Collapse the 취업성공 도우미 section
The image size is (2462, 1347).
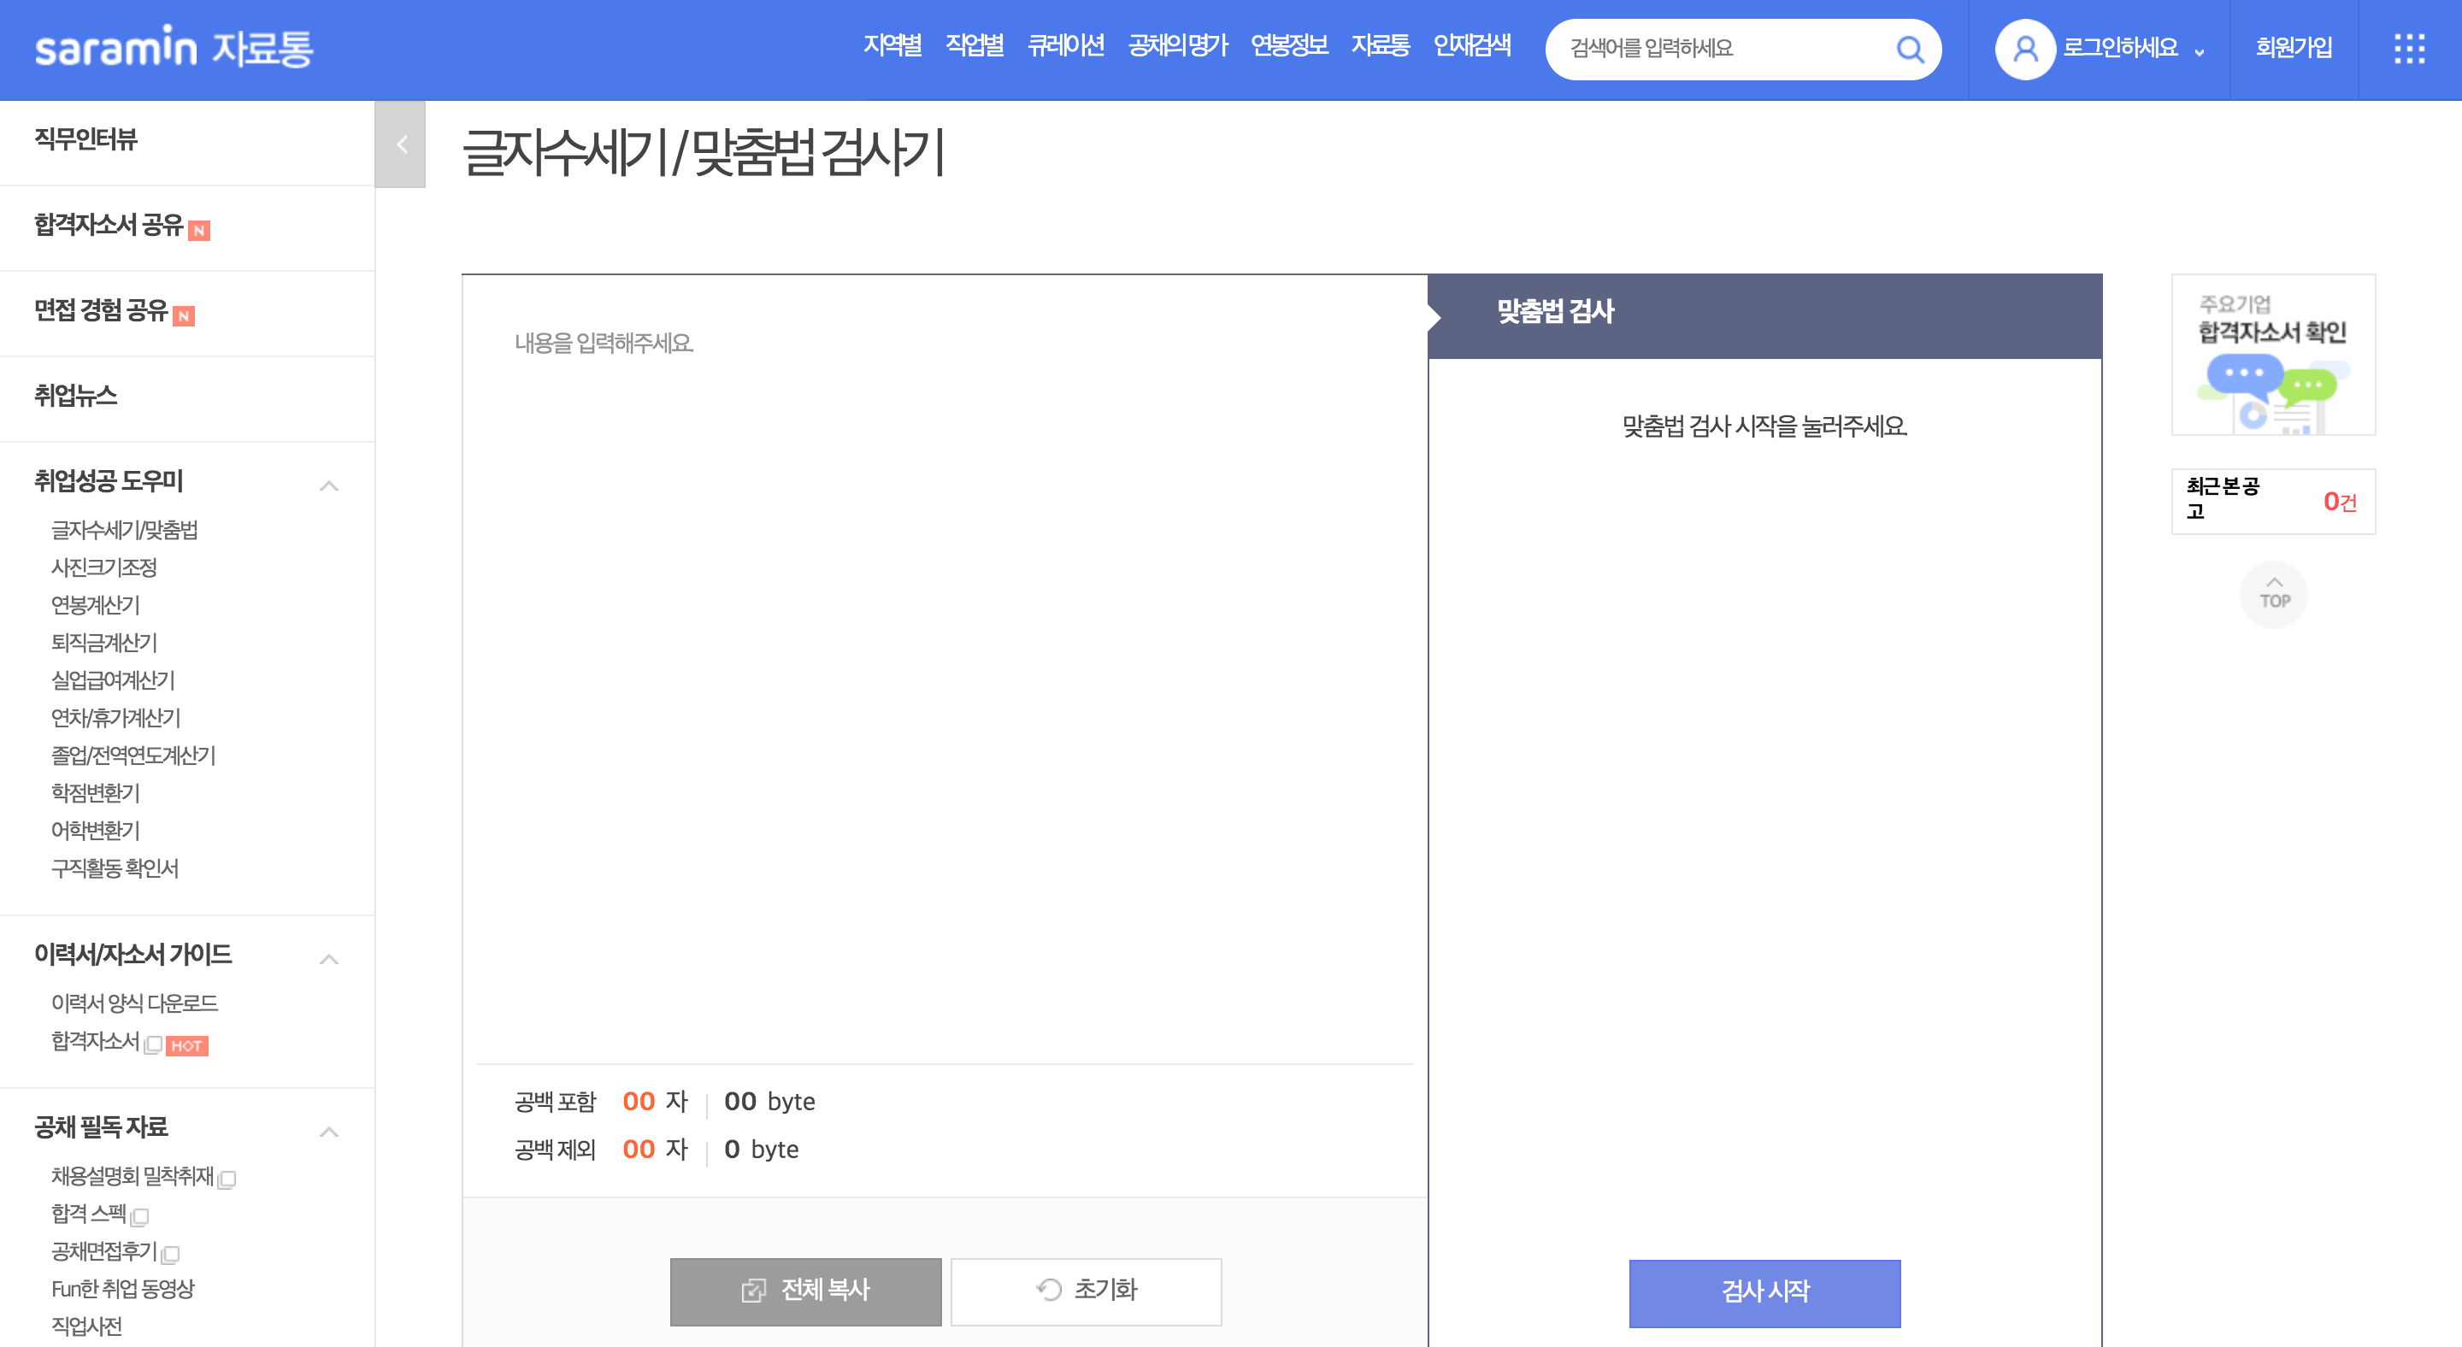tap(329, 485)
